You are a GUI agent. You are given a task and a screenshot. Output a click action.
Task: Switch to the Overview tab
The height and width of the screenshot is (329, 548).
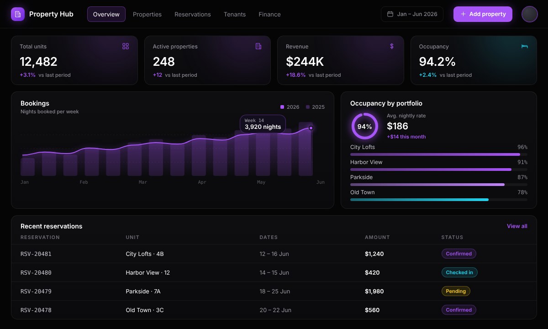pyautogui.click(x=106, y=14)
